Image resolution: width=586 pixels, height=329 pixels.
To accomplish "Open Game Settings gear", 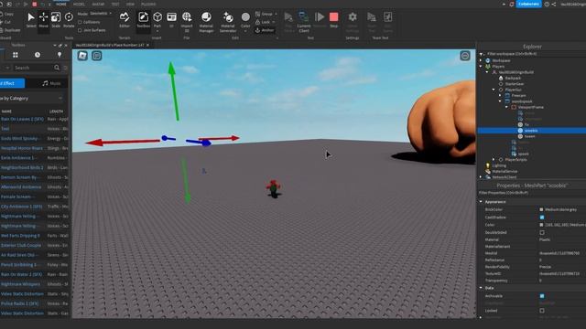I will pyautogui.click(x=353, y=21).
